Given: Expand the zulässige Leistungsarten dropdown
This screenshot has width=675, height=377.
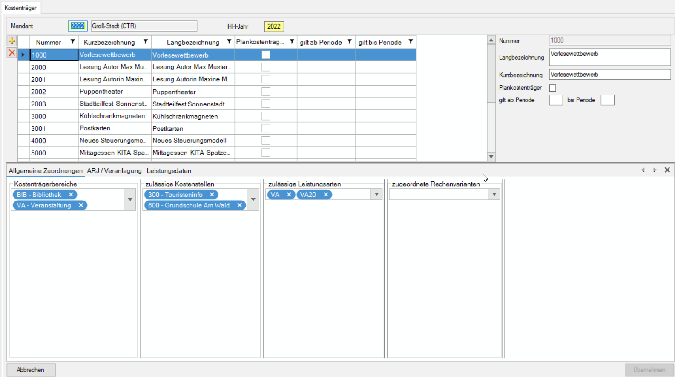Looking at the screenshot, I should coord(376,195).
